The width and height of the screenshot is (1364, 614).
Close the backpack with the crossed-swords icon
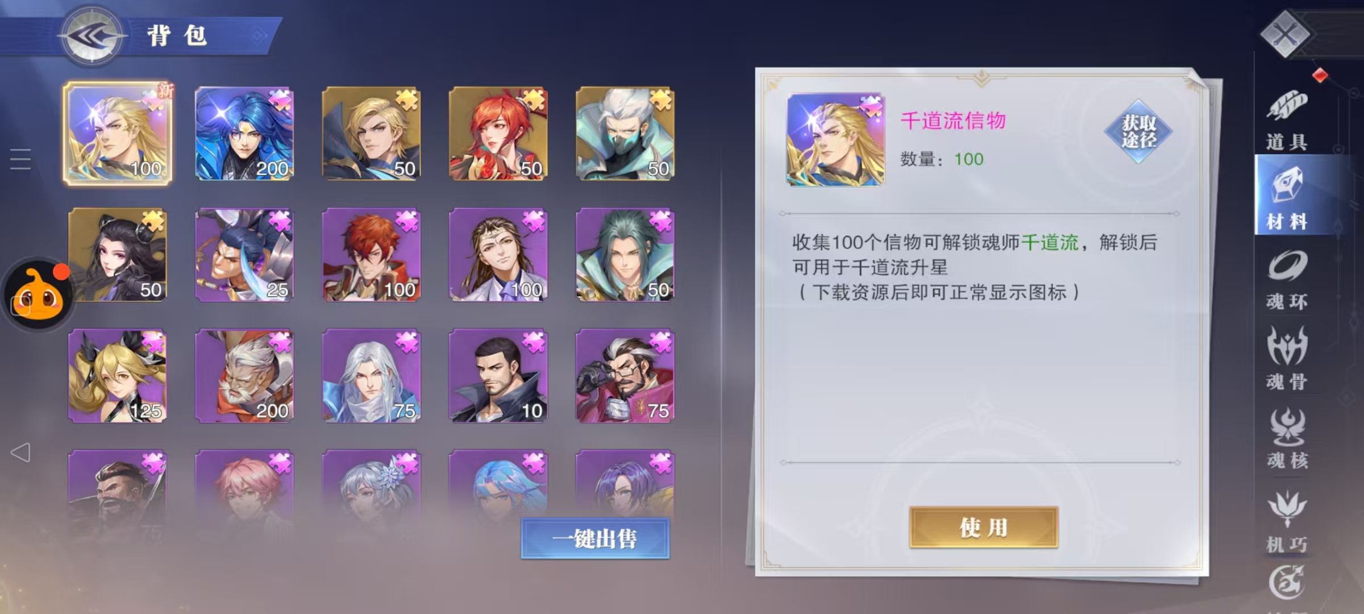coord(1286,35)
